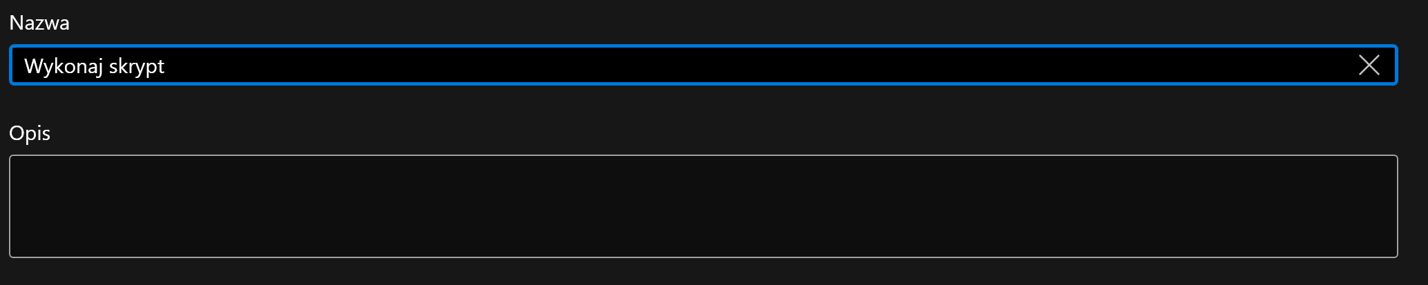Remove the entered name via the X icon
Viewport: 1428px width, 285px height.
point(1369,66)
